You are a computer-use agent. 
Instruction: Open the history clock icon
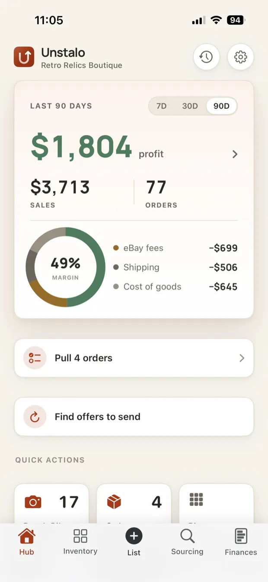coord(206,57)
